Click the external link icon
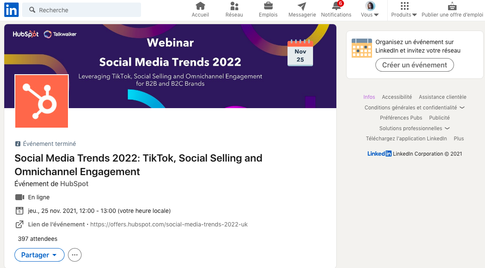This screenshot has width=485, height=268. pos(20,224)
